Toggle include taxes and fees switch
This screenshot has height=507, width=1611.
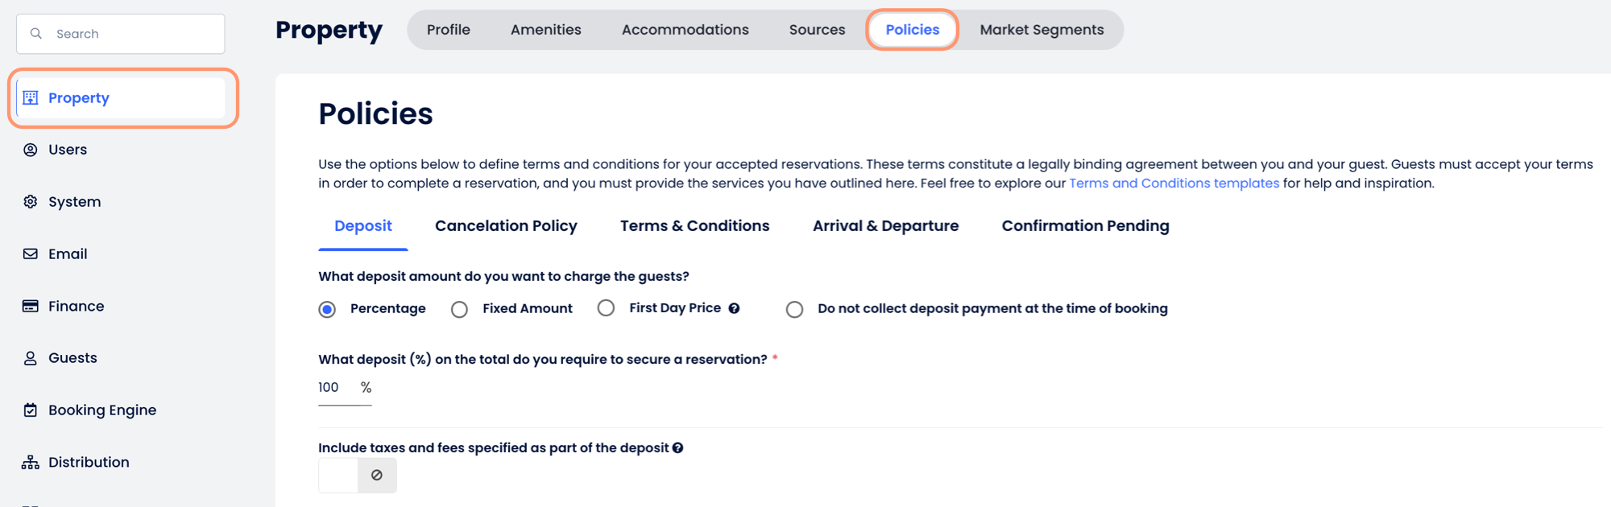tap(357, 476)
